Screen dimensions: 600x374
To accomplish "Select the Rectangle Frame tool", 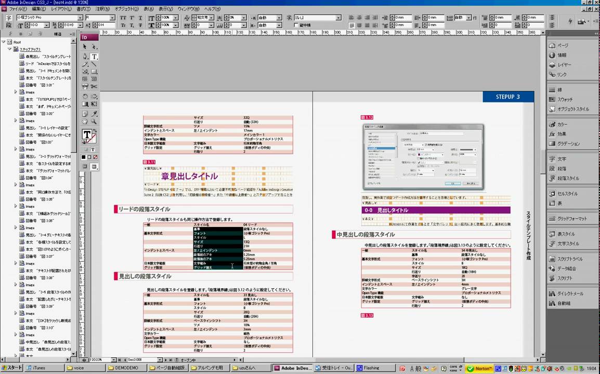I will pyautogui.click(x=85, y=72).
